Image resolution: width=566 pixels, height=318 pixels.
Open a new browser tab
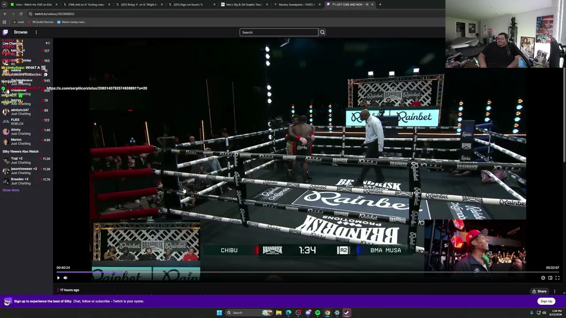[x=380, y=4]
